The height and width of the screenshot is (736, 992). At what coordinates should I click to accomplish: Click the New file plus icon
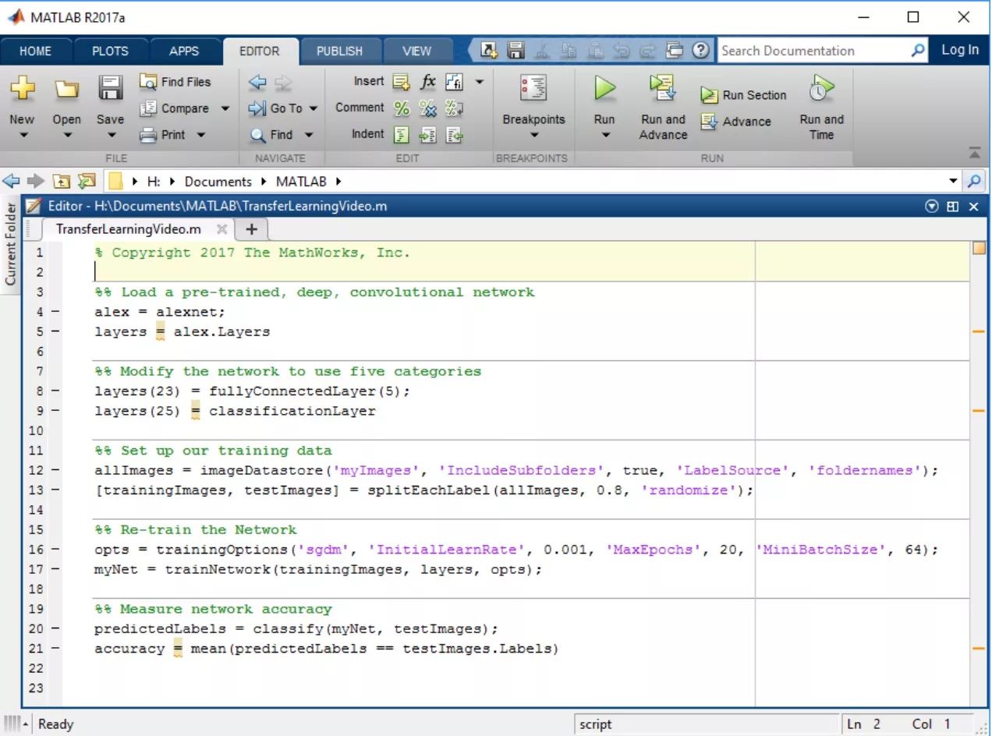pos(22,87)
